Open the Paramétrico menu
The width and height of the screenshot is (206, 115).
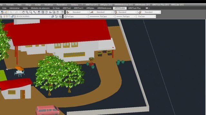click(x=62, y=5)
